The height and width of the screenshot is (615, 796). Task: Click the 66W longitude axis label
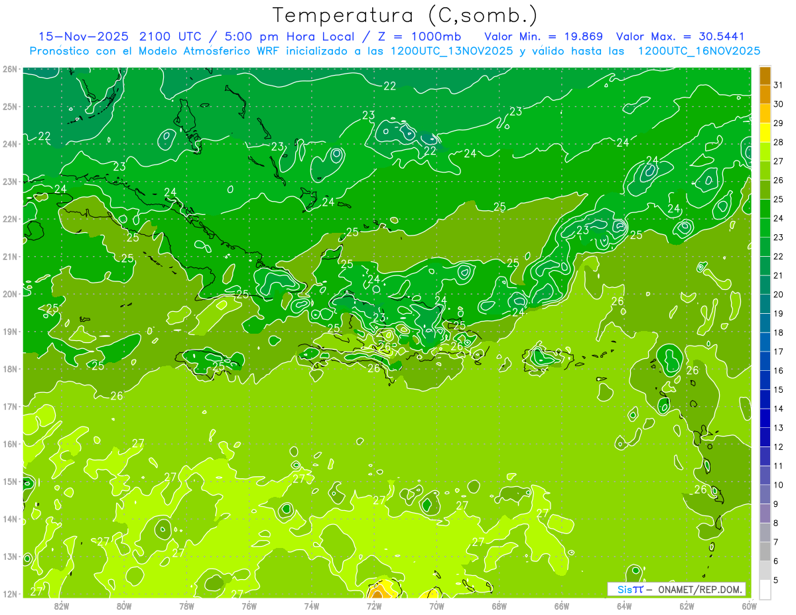click(562, 606)
